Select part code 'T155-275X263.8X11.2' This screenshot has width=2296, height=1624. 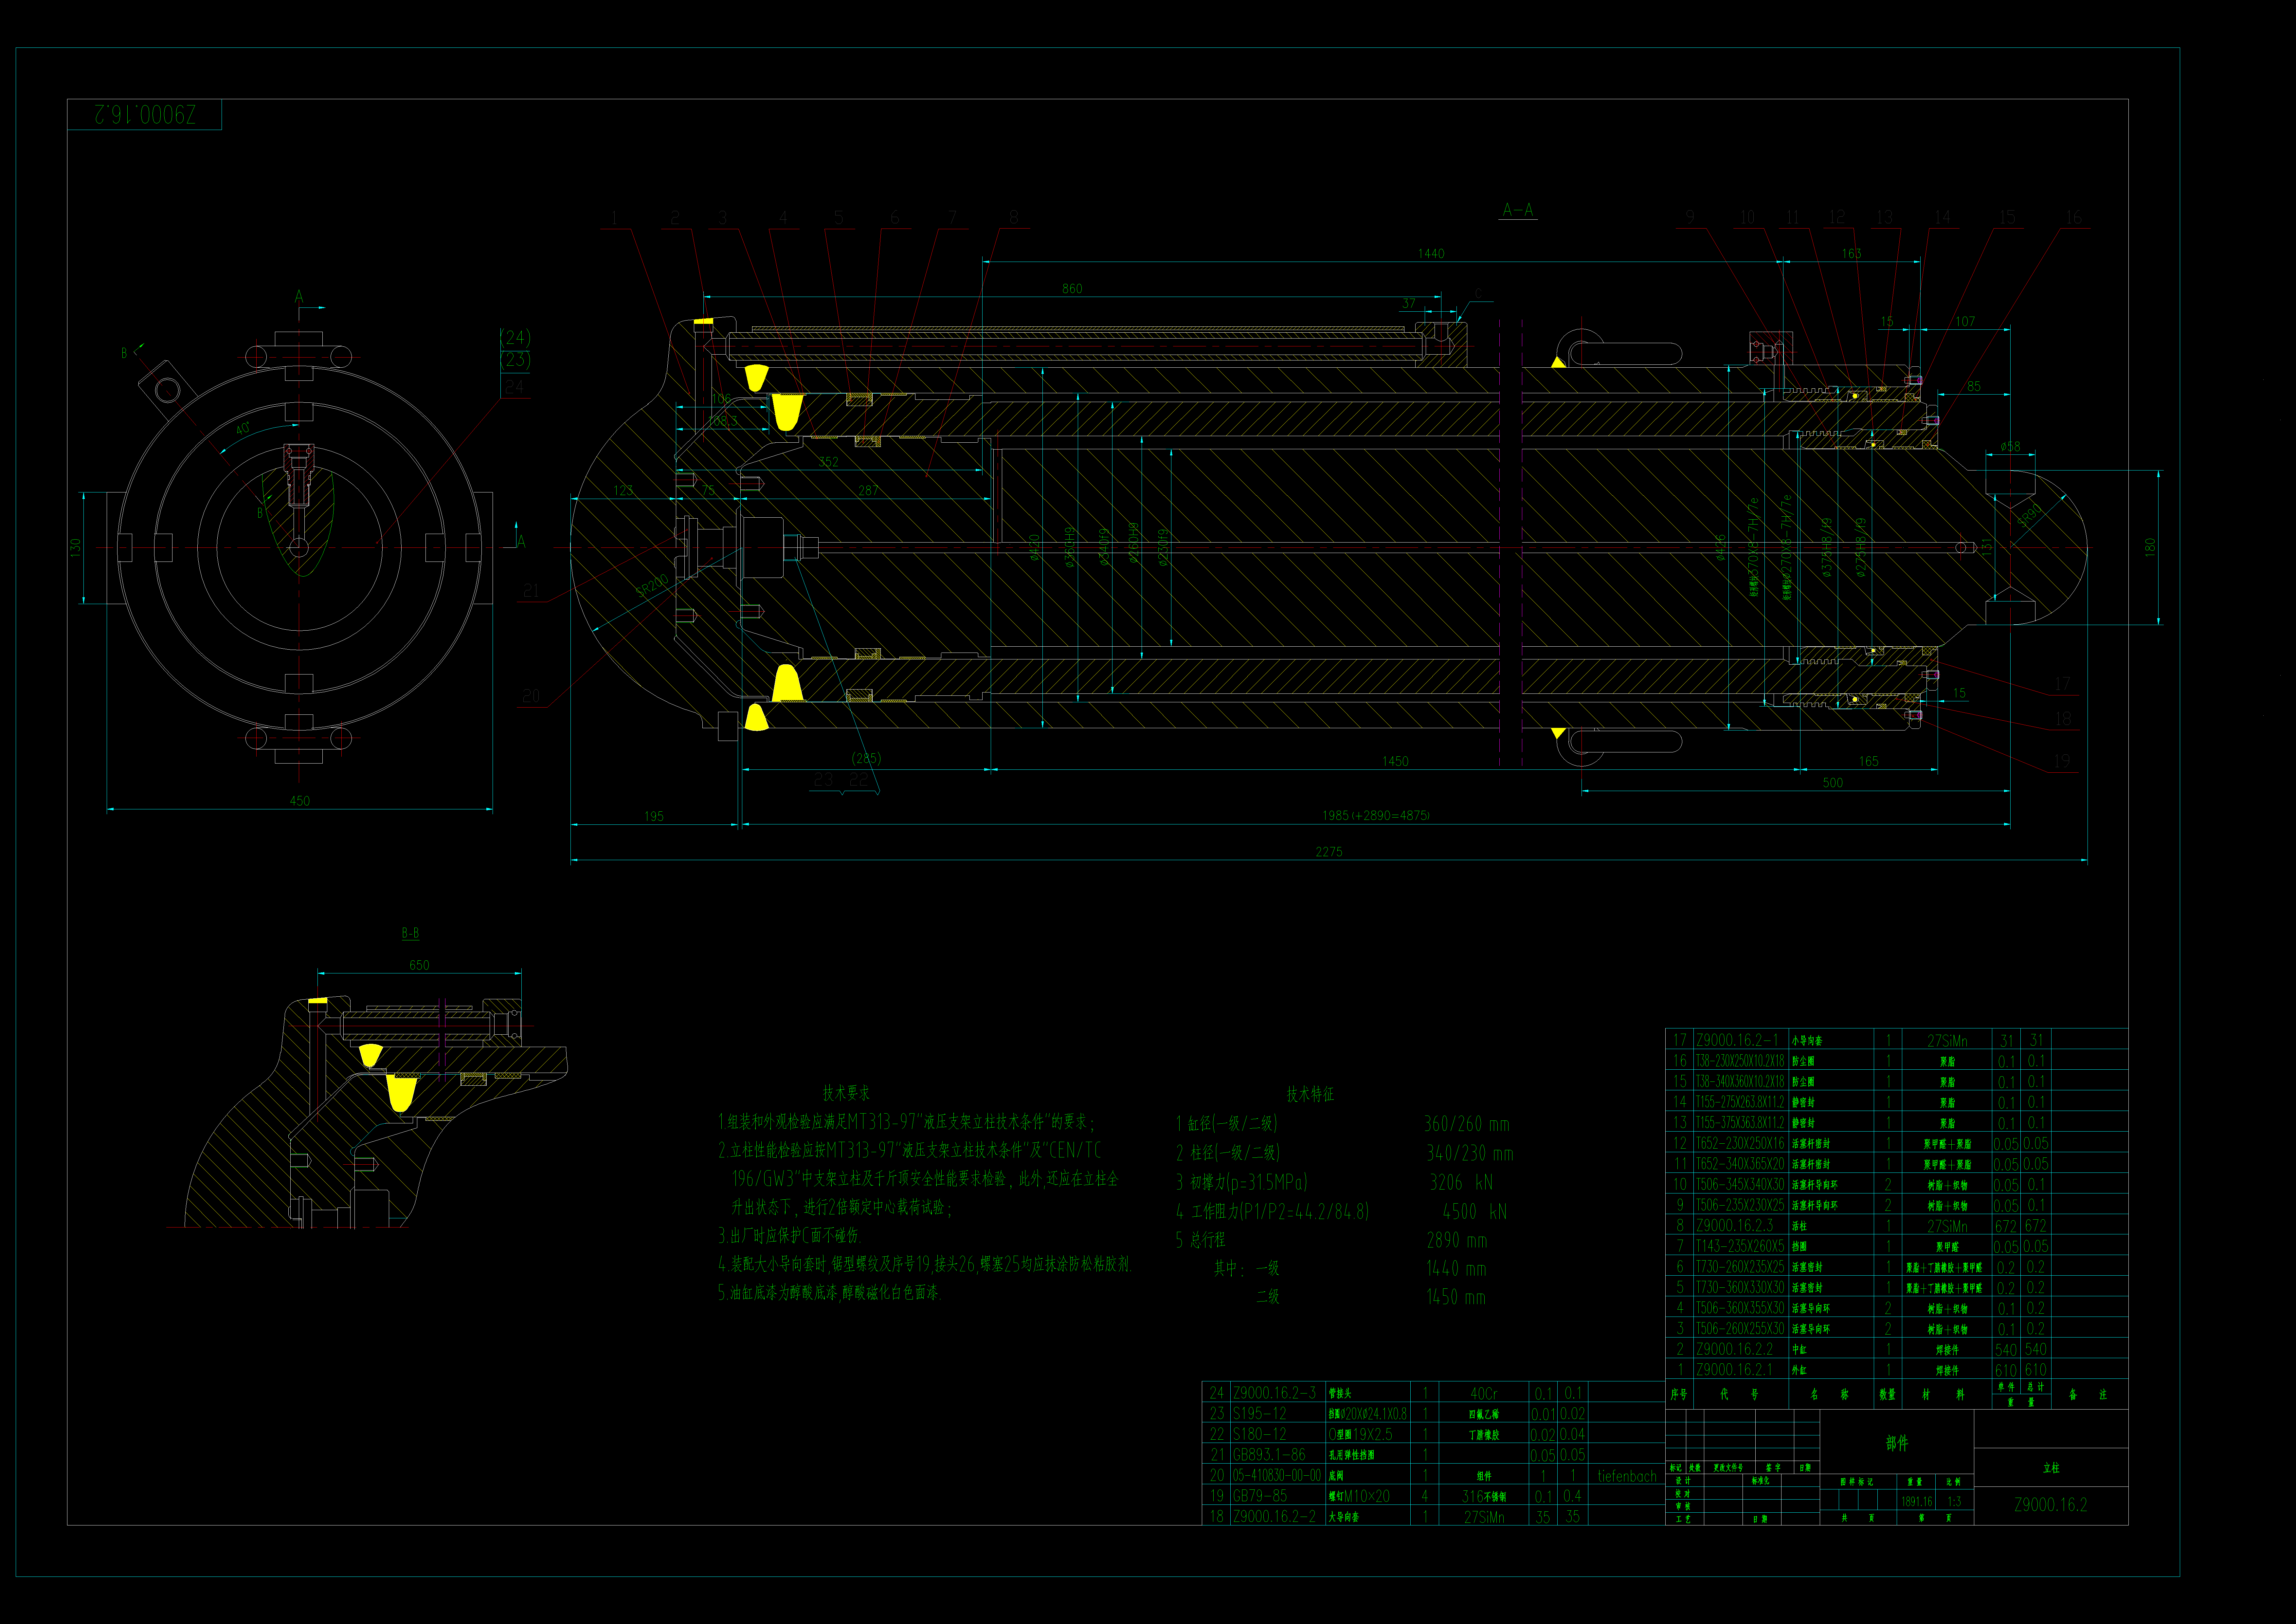pyautogui.click(x=1740, y=1102)
